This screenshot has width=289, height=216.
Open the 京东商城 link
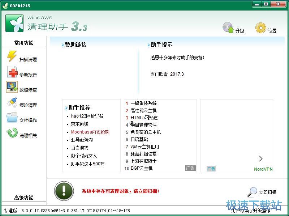(79, 124)
